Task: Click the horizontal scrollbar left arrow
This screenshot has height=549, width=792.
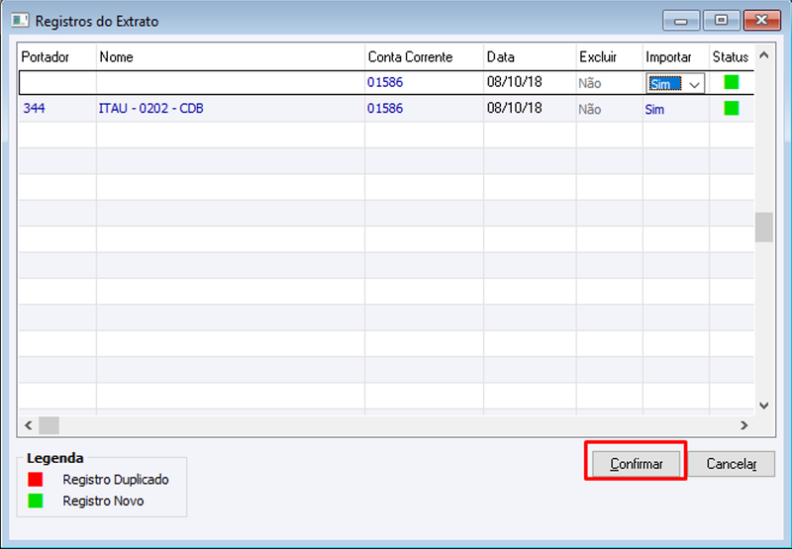Action: point(29,425)
